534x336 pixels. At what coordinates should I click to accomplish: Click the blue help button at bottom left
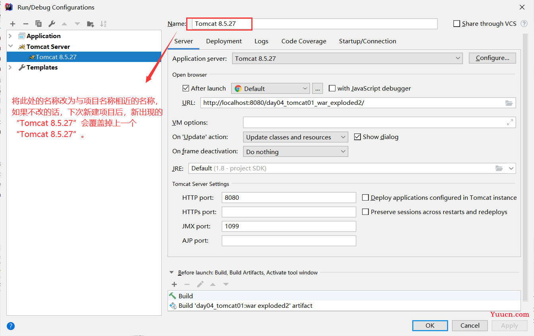11,326
